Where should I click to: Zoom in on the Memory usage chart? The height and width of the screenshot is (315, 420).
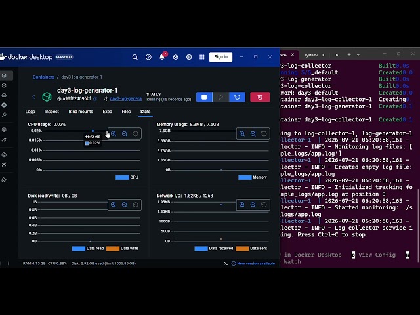(242, 133)
